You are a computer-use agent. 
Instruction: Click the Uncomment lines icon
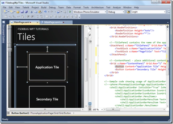[x=42, y=17]
